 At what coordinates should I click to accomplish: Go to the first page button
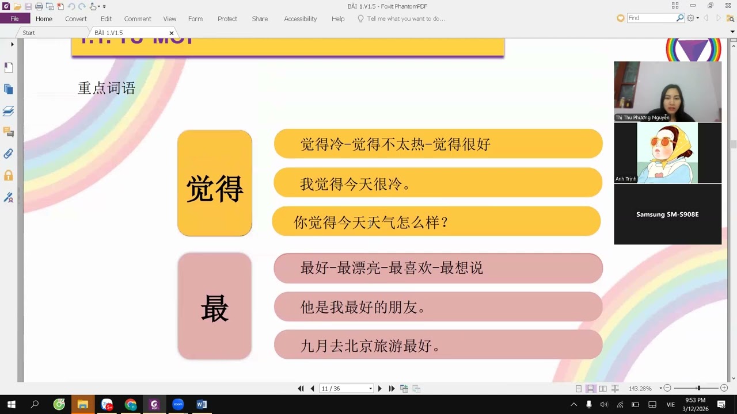tap(301, 389)
